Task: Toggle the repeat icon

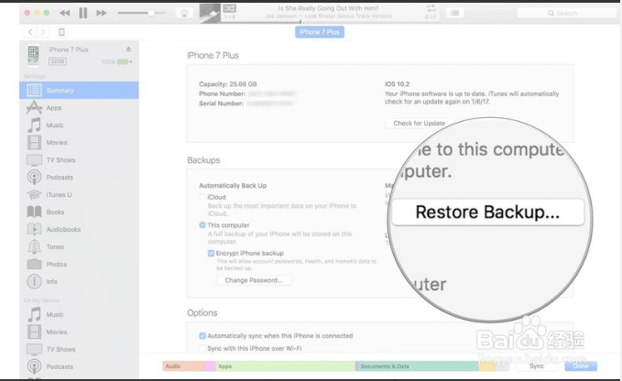Action: pyautogui.click(x=431, y=8)
